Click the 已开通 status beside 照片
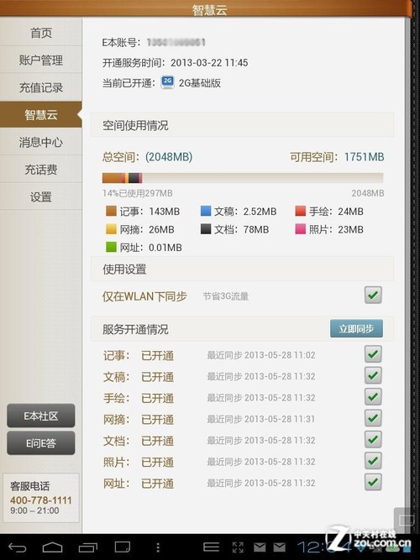Viewport: 420px width, 560px height. (x=158, y=462)
